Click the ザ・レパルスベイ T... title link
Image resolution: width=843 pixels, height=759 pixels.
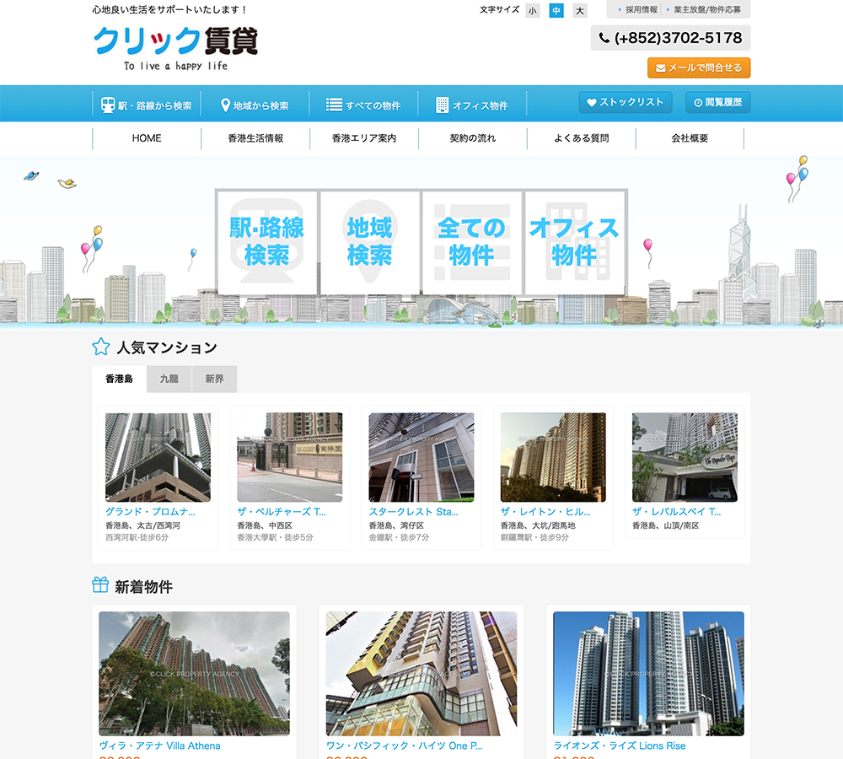pyautogui.click(x=676, y=512)
